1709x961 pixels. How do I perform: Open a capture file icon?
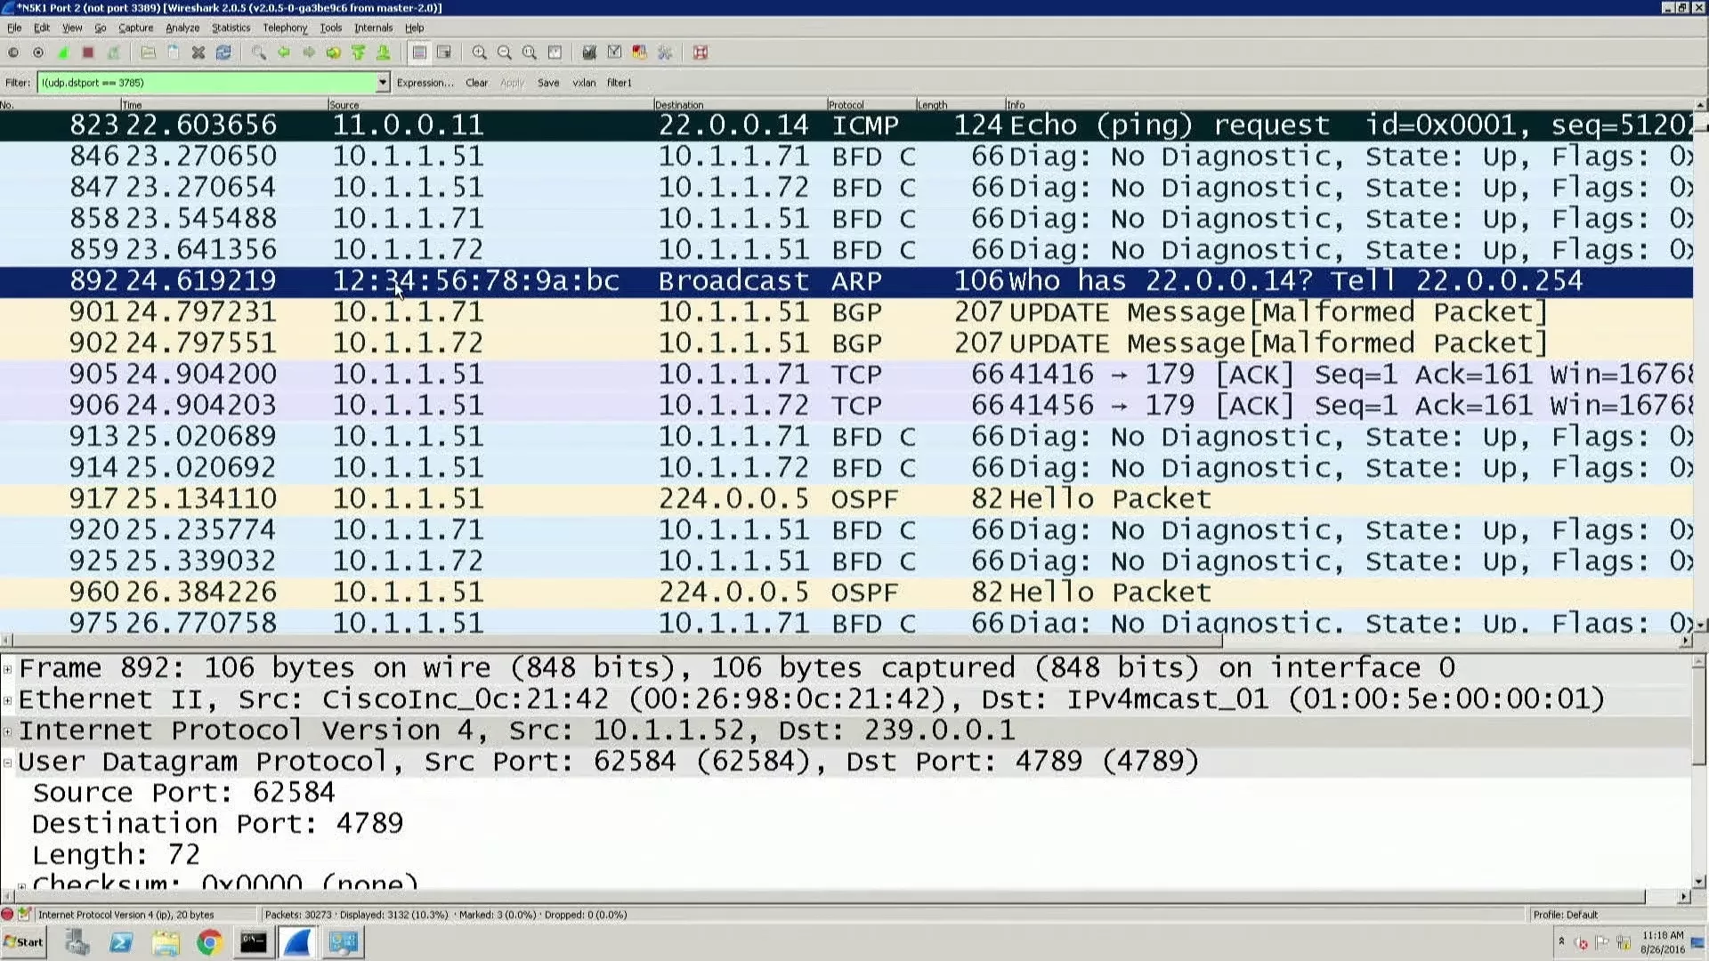(x=148, y=52)
